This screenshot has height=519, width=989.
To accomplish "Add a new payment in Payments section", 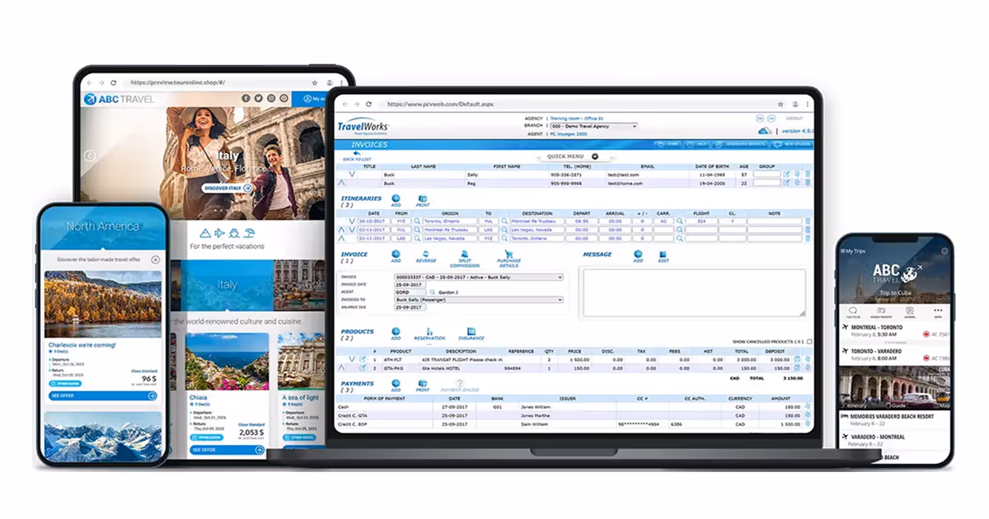I will pos(396,385).
